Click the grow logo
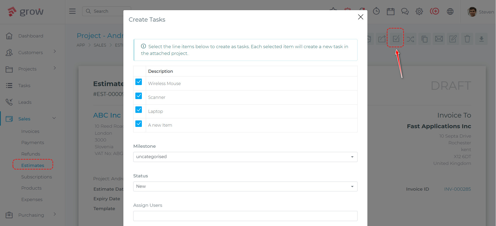This screenshot has height=226, width=496. (x=25, y=11)
